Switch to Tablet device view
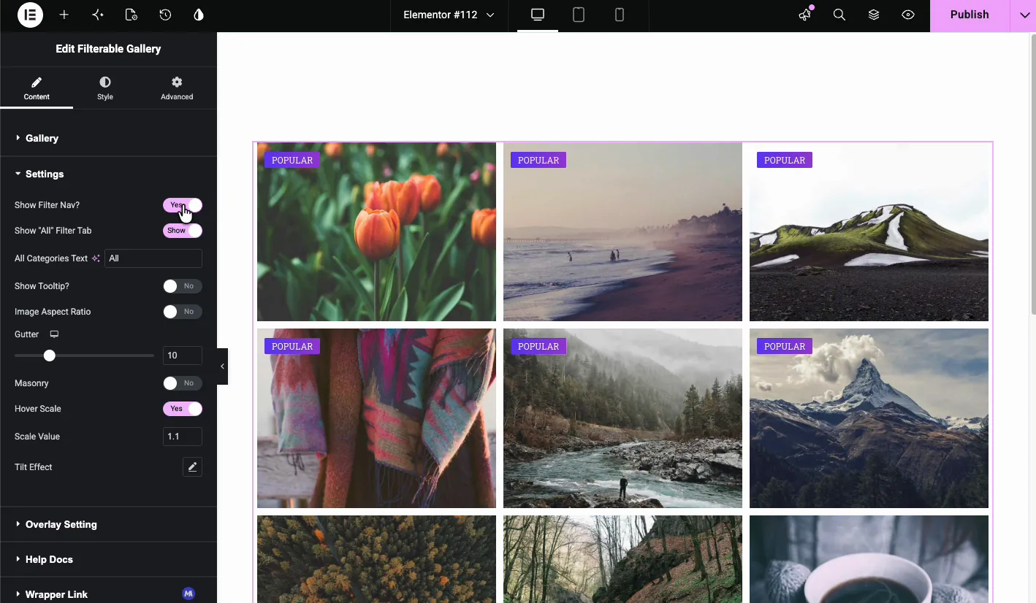This screenshot has height=603, width=1036. (x=579, y=15)
